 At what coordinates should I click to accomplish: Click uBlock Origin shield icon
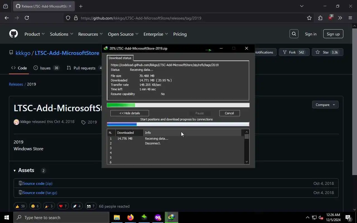pyautogui.click(x=331, y=17)
